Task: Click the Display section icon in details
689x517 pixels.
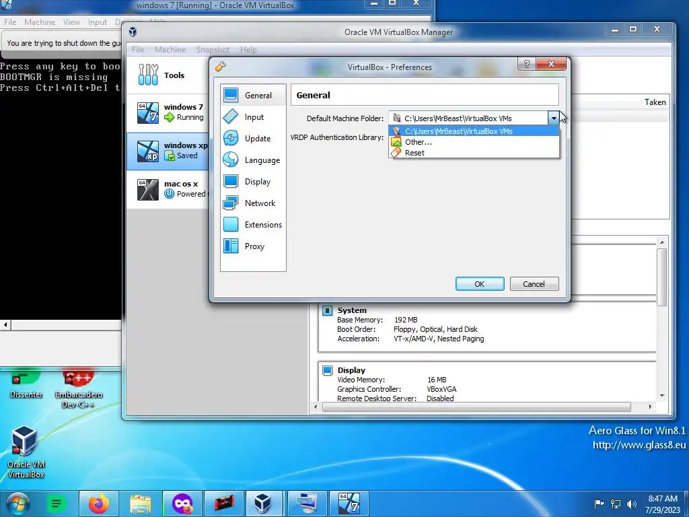Action: (328, 370)
